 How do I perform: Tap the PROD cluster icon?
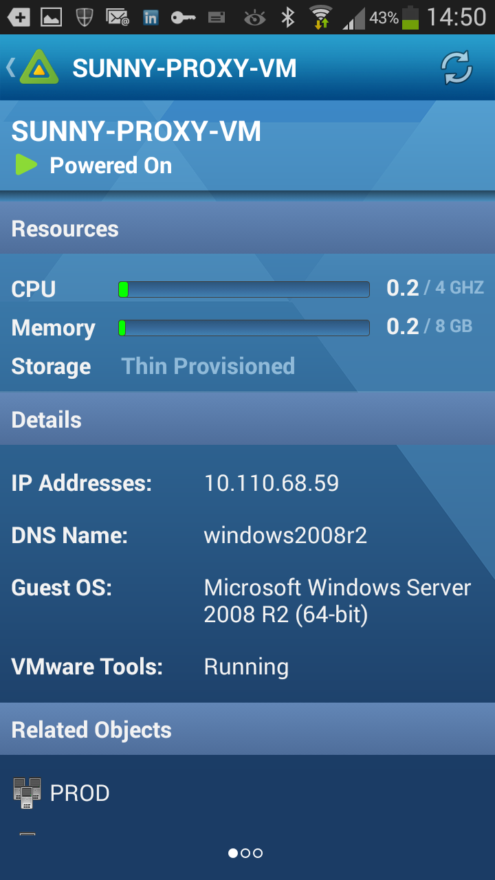[x=27, y=793]
